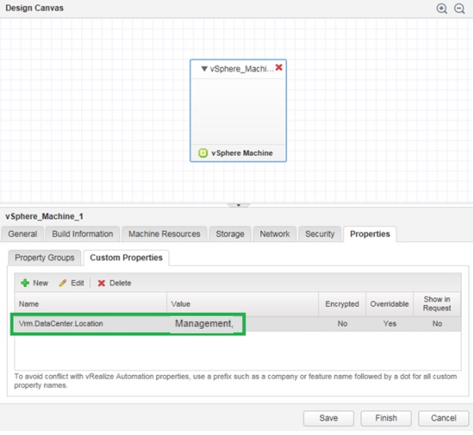Click the vSphere Machine green icon
This screenshot has height=435, width=473.
click(203, 153)
